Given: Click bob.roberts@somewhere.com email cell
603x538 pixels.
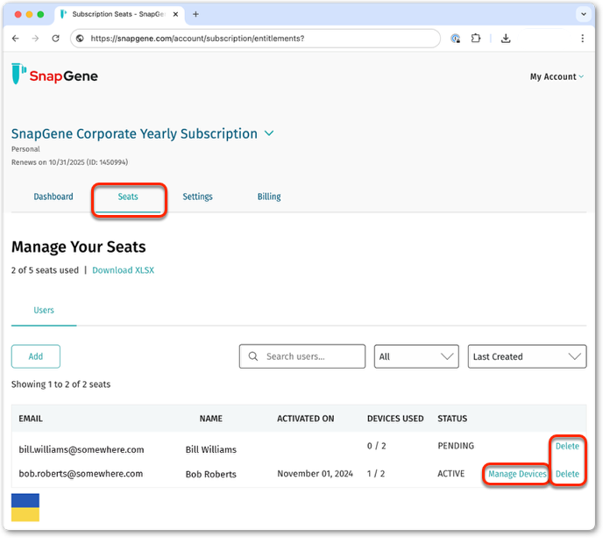Looking at the screenshot, I should click(x=81, y=474).
